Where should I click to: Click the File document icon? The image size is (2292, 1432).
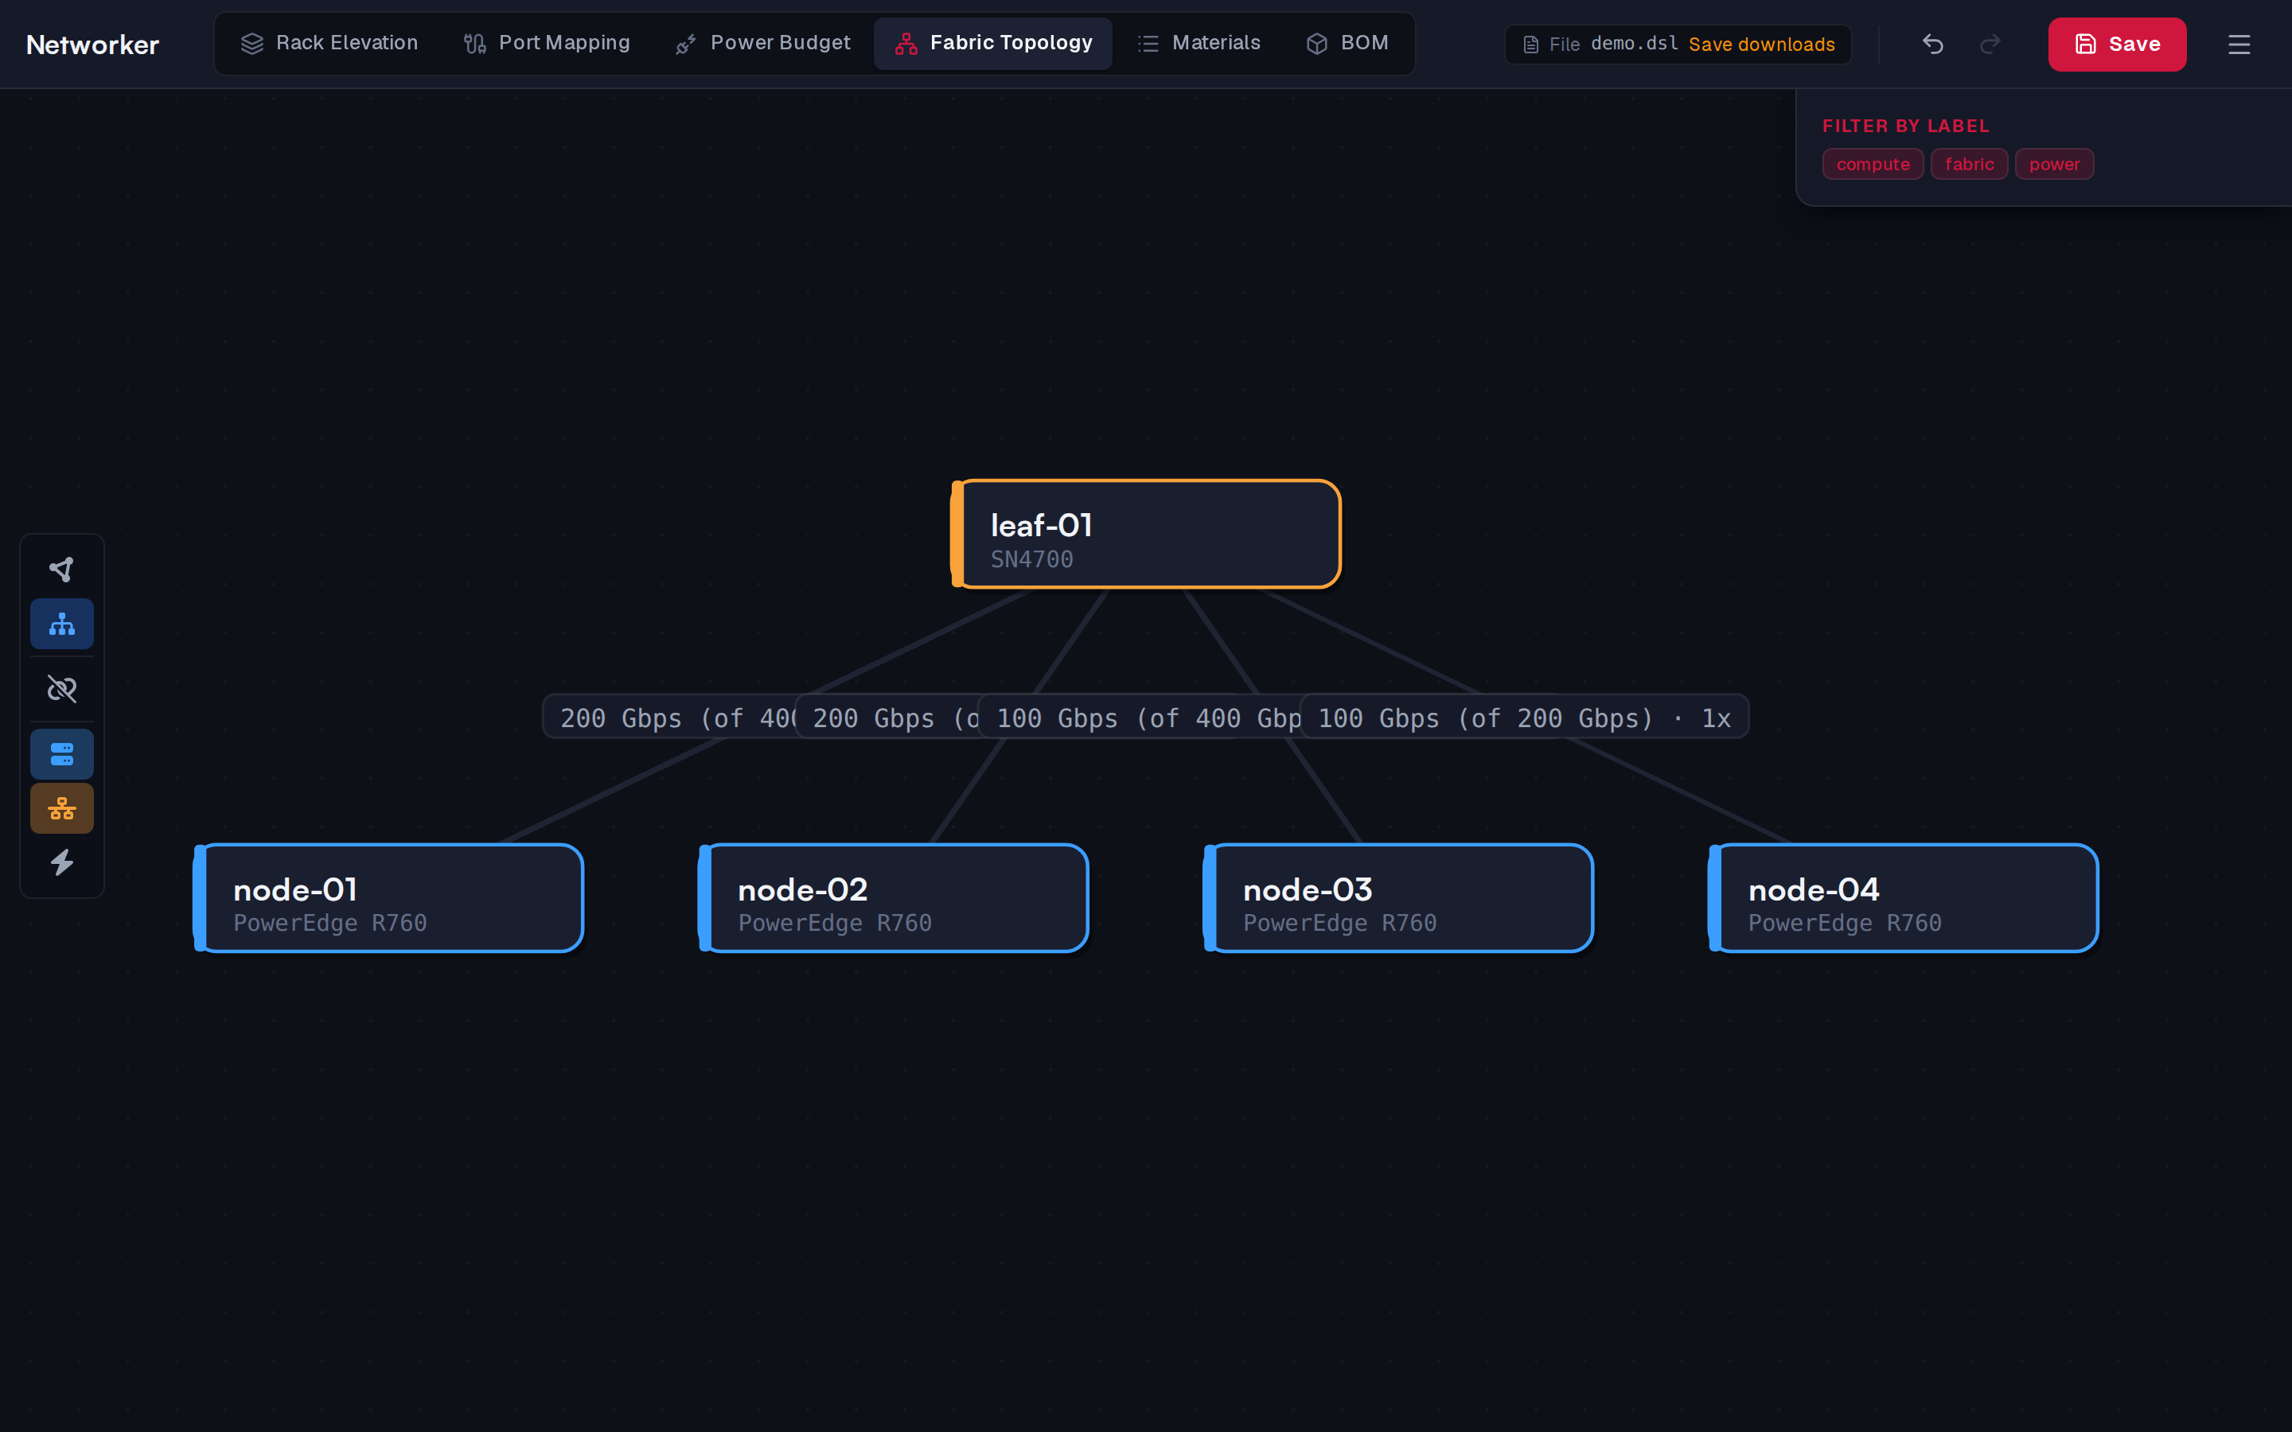click(x=1530, y=45)
